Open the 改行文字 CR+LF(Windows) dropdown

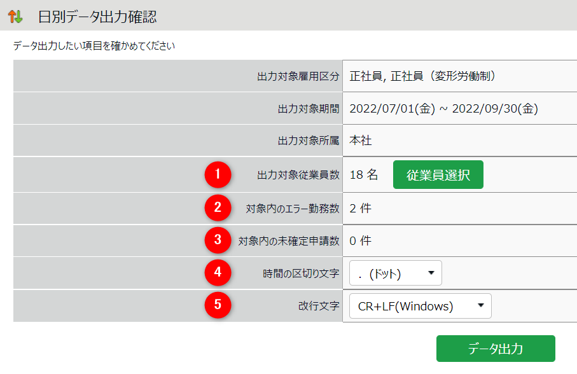[420, 306]
